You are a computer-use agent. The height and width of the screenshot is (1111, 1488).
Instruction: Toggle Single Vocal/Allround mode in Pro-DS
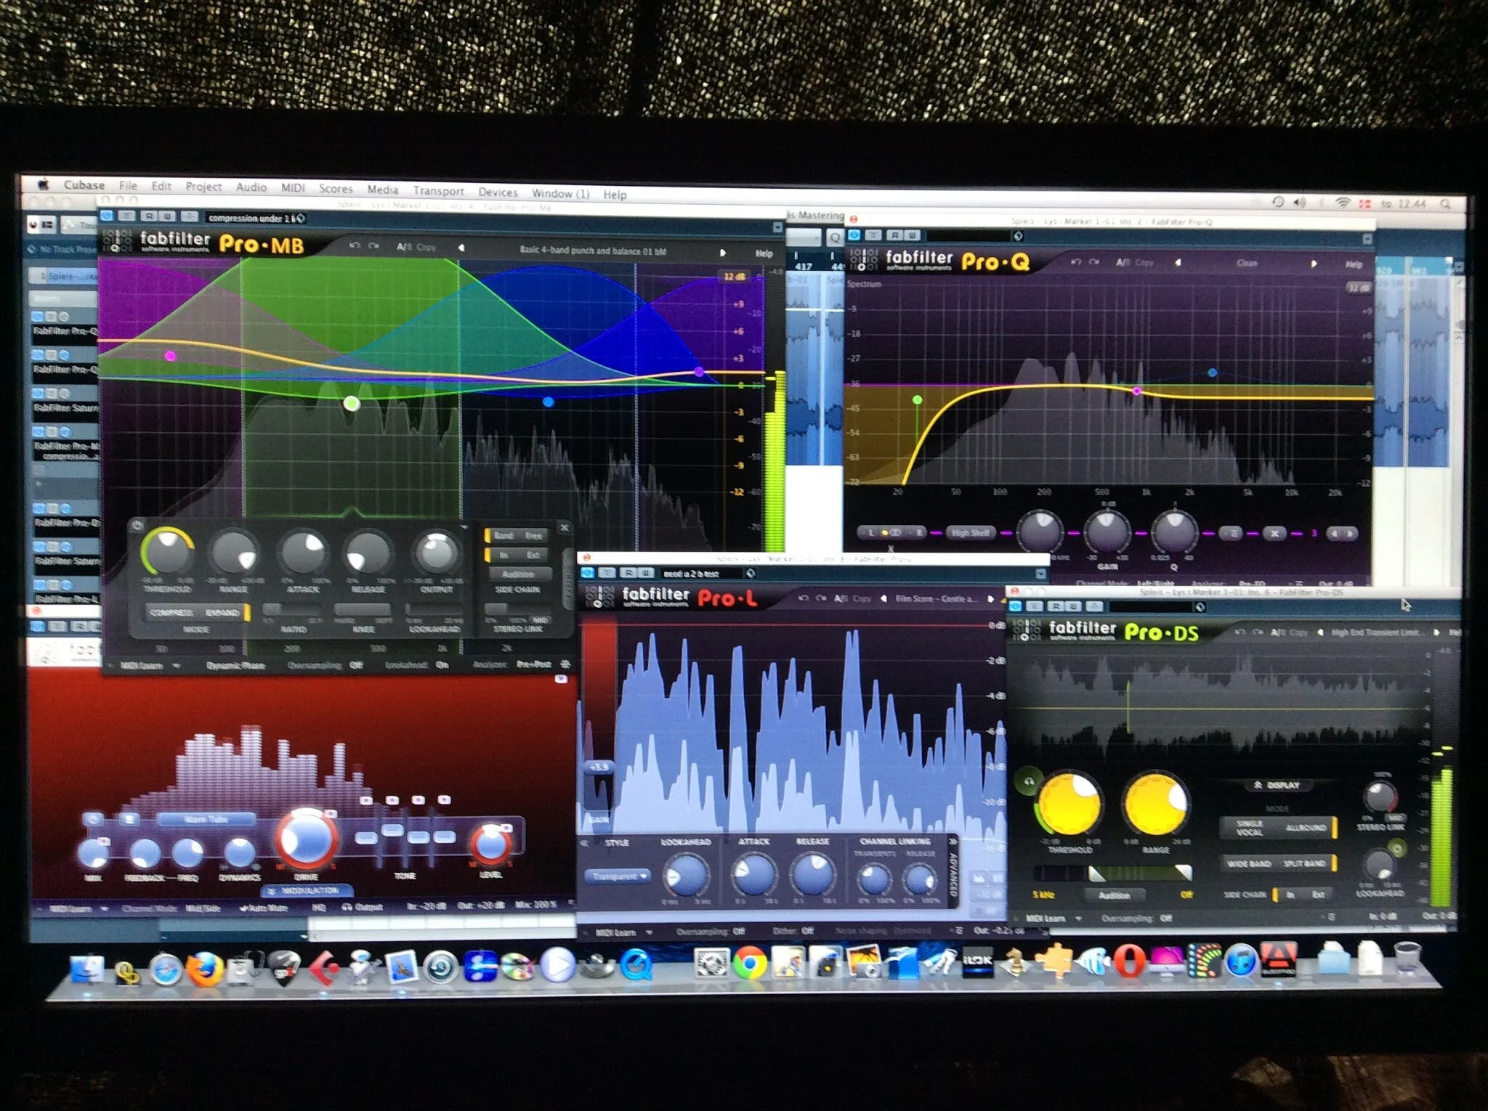[1279, 828]
